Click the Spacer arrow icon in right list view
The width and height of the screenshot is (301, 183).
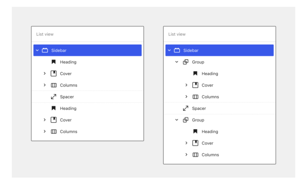(185, 108)
